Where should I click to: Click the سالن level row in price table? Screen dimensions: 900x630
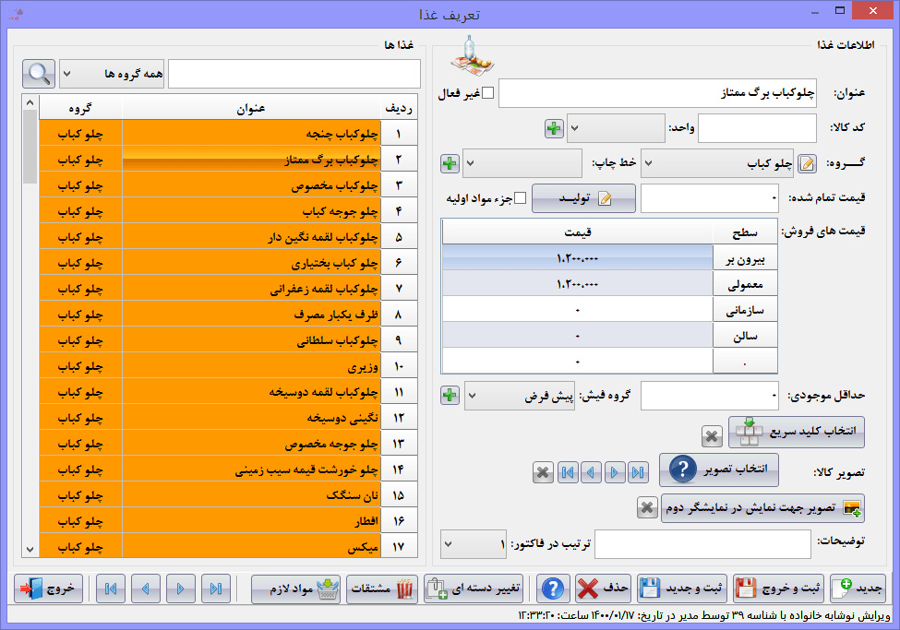609,335
